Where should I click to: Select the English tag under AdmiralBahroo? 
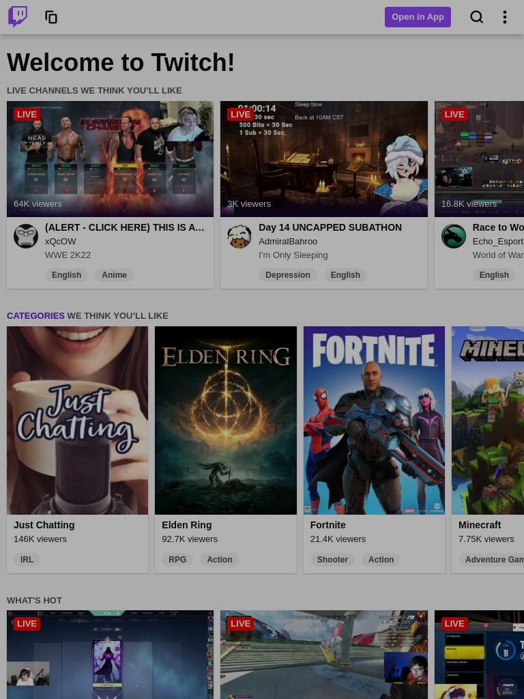point(345,275)
